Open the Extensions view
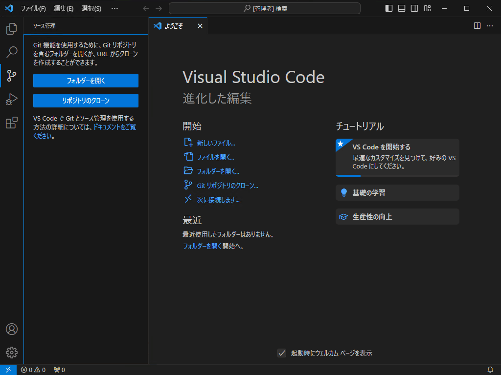Image resolution: width=501 pixels, height=375 pixels. tap(12, 123)
